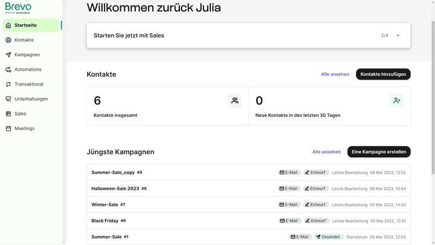Open the Winter-Sale #7 campaign

(x=248, y=204)
